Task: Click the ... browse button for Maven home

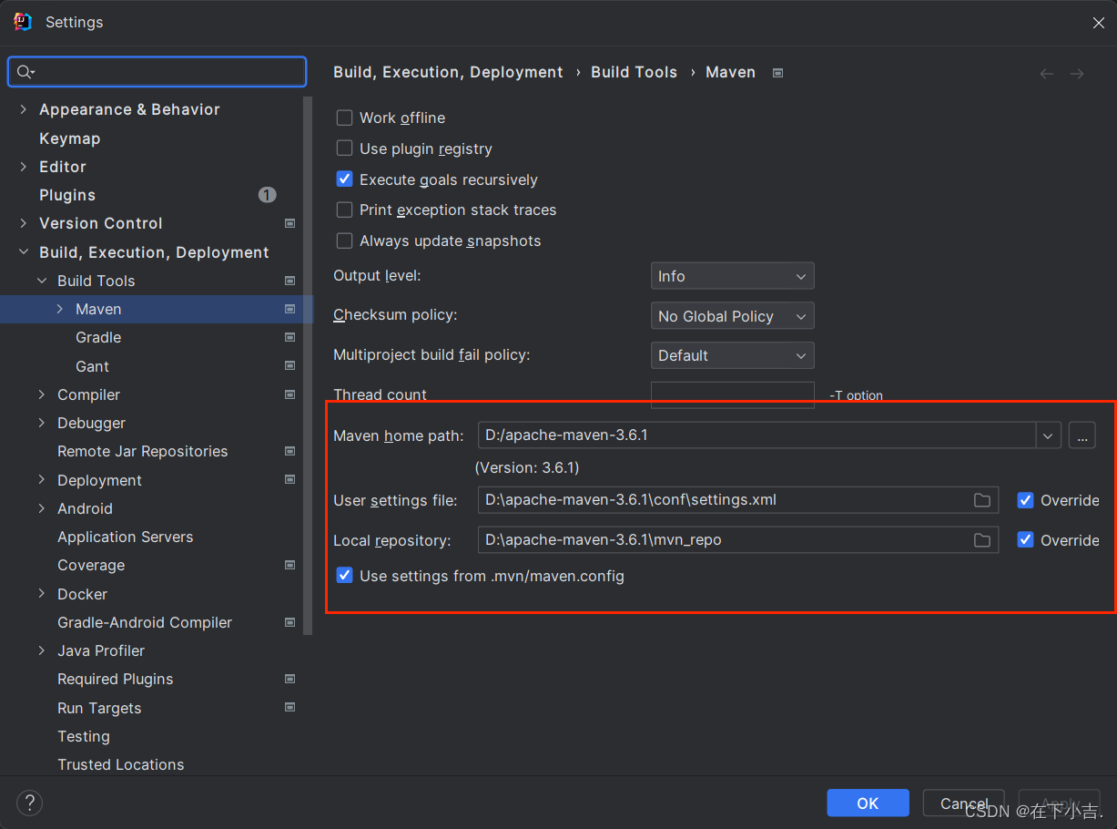Action: 1081,435
